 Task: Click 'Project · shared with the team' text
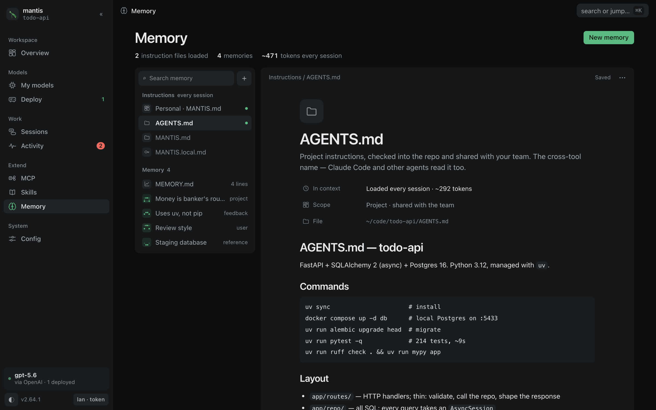click(410, 205)
